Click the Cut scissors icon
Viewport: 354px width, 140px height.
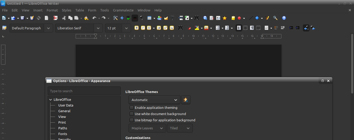coord(64,18)
